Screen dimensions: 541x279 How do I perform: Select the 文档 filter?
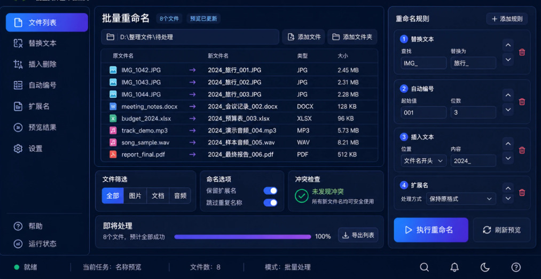tap(158, 196)
